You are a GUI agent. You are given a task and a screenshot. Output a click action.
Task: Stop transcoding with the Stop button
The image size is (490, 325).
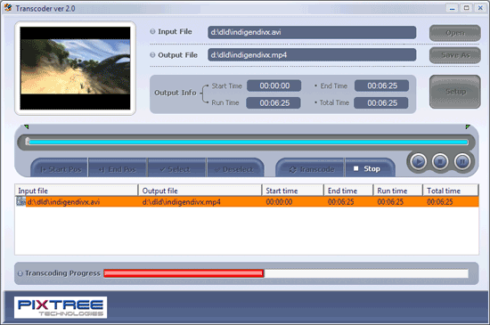pos(370,169)
